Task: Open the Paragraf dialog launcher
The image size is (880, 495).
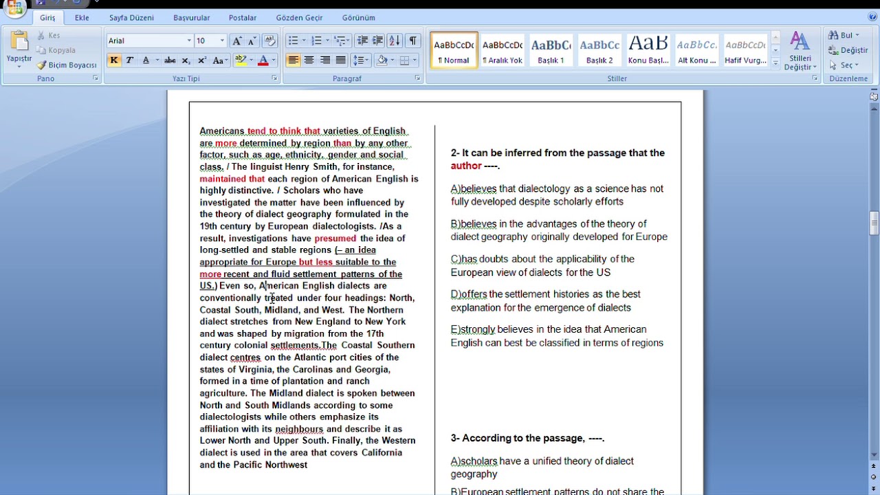Action: (417, 79)
